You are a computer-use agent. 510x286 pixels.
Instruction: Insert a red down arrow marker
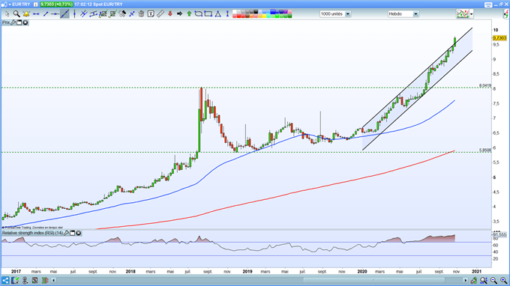pyautogui.click(x=169, y=14)
